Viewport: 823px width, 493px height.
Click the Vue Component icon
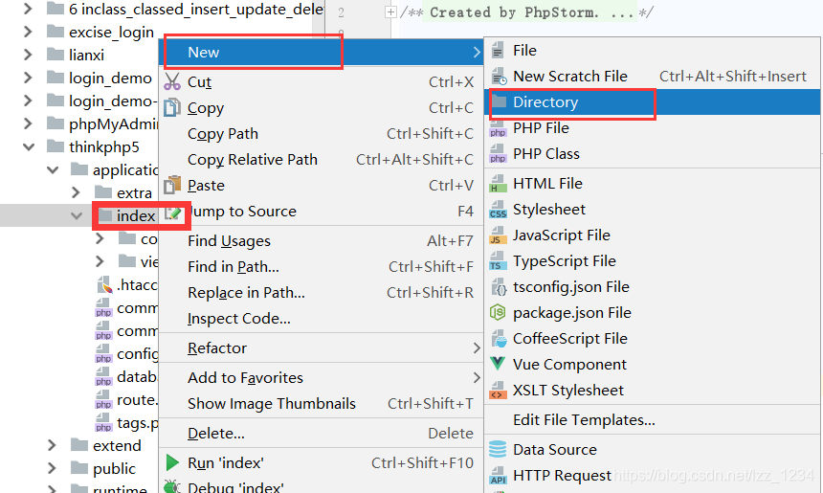click(x=497, y=364)
